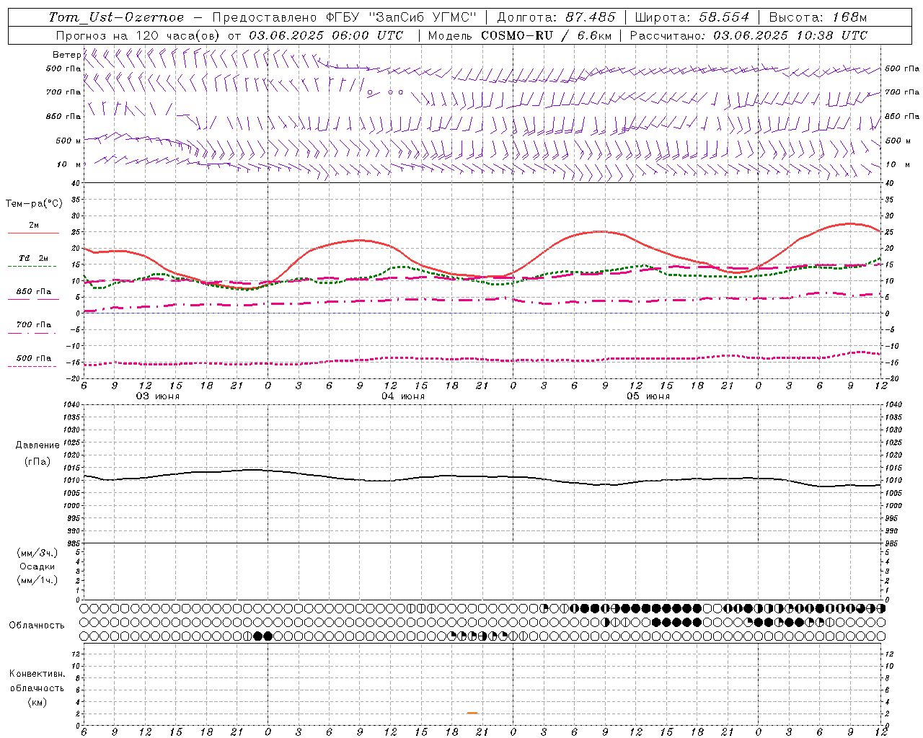Screen dimensions: 923x738
Task: Click the 04 июня date label
Action: click(403, 396)
